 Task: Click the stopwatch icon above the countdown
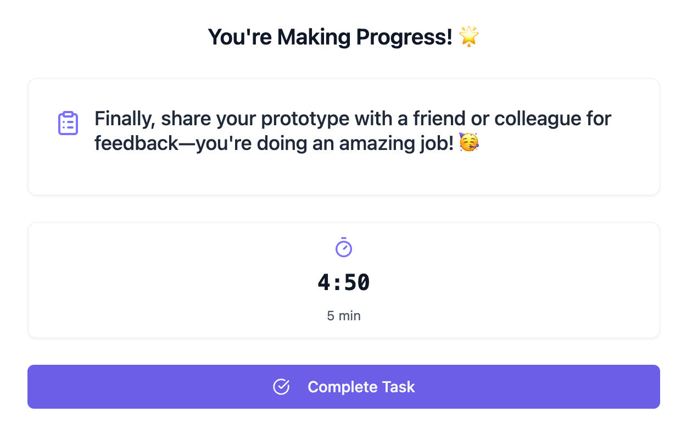click(x=344, y=247)
